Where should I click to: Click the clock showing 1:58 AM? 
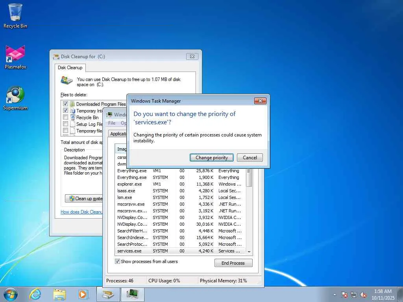point(383,295)
